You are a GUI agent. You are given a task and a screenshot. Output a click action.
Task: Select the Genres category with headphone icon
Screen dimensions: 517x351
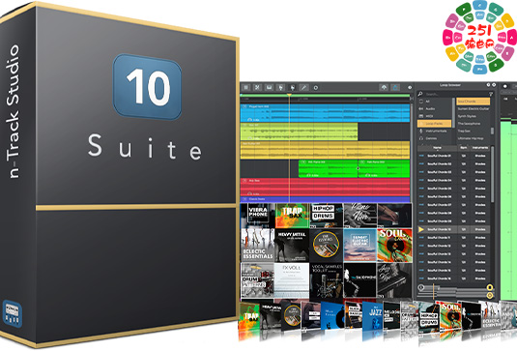pyautogui.click(x=435, y=138)
